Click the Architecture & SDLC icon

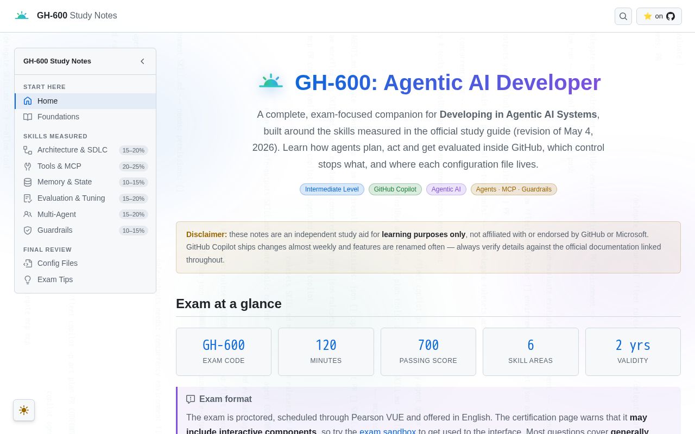pyautogui.click(x=28, y=150)
